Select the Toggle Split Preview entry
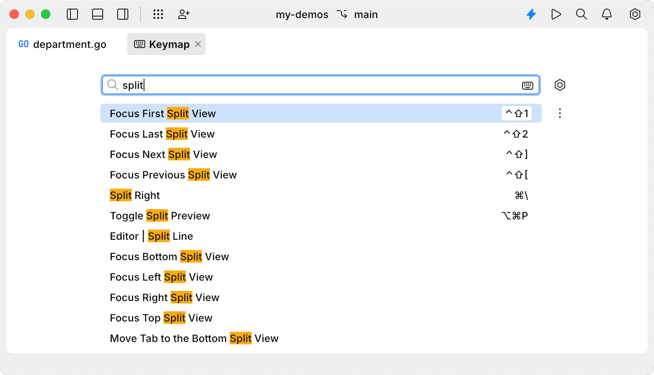Viewport: 654px width, 375px height. pyautogui.click(x=160, y=215)
